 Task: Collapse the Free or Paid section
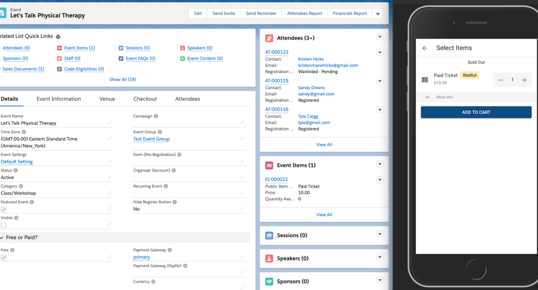click(x=2, y=238)
